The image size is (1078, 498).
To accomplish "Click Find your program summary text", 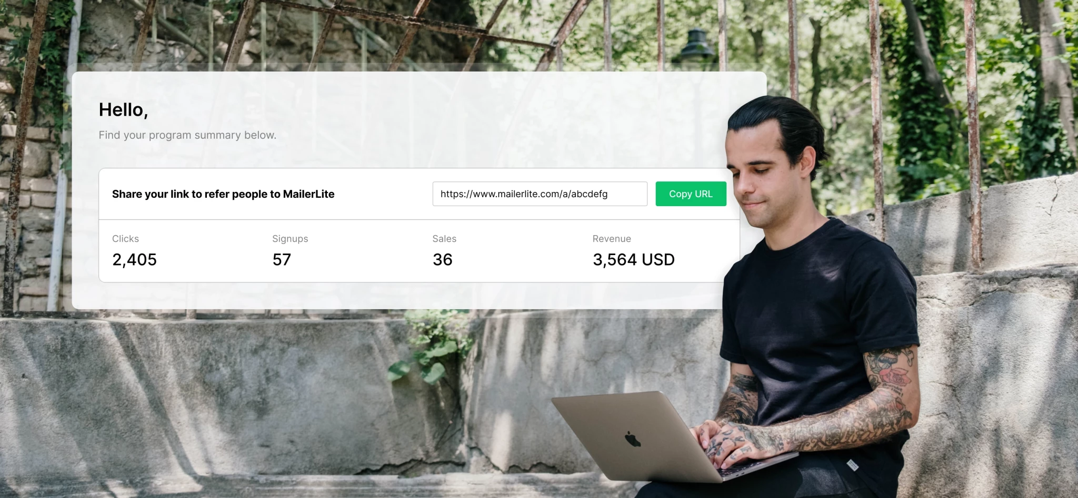I will [187, 135].
